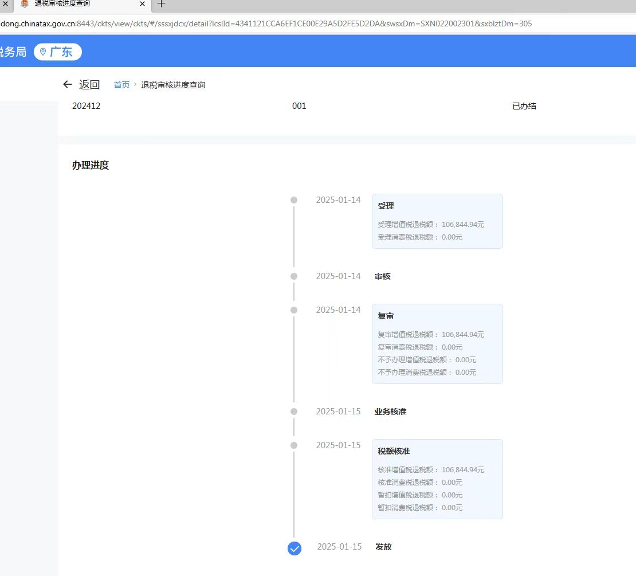The height and width of the screenshot is (576, 636).
Task: Click the timeline dot for the 受理 step
Action: tap(294, 200)
